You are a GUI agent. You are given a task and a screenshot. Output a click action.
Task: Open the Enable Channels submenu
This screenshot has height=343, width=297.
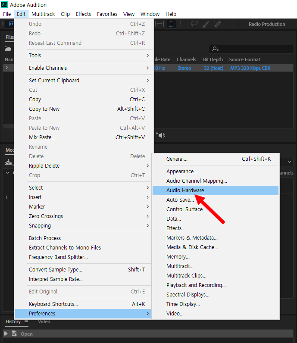[x=89, y=68]
